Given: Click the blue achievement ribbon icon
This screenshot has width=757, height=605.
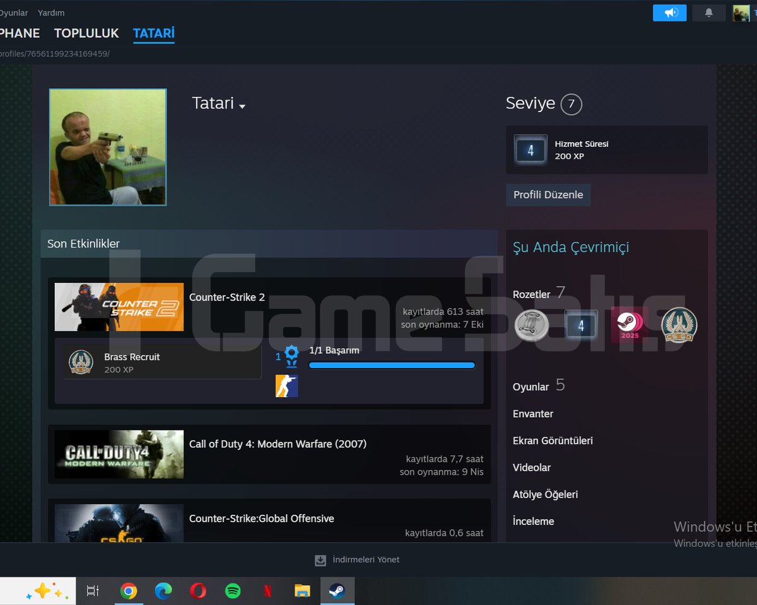Looking at the screenshot, I should (x=291, y=356).
